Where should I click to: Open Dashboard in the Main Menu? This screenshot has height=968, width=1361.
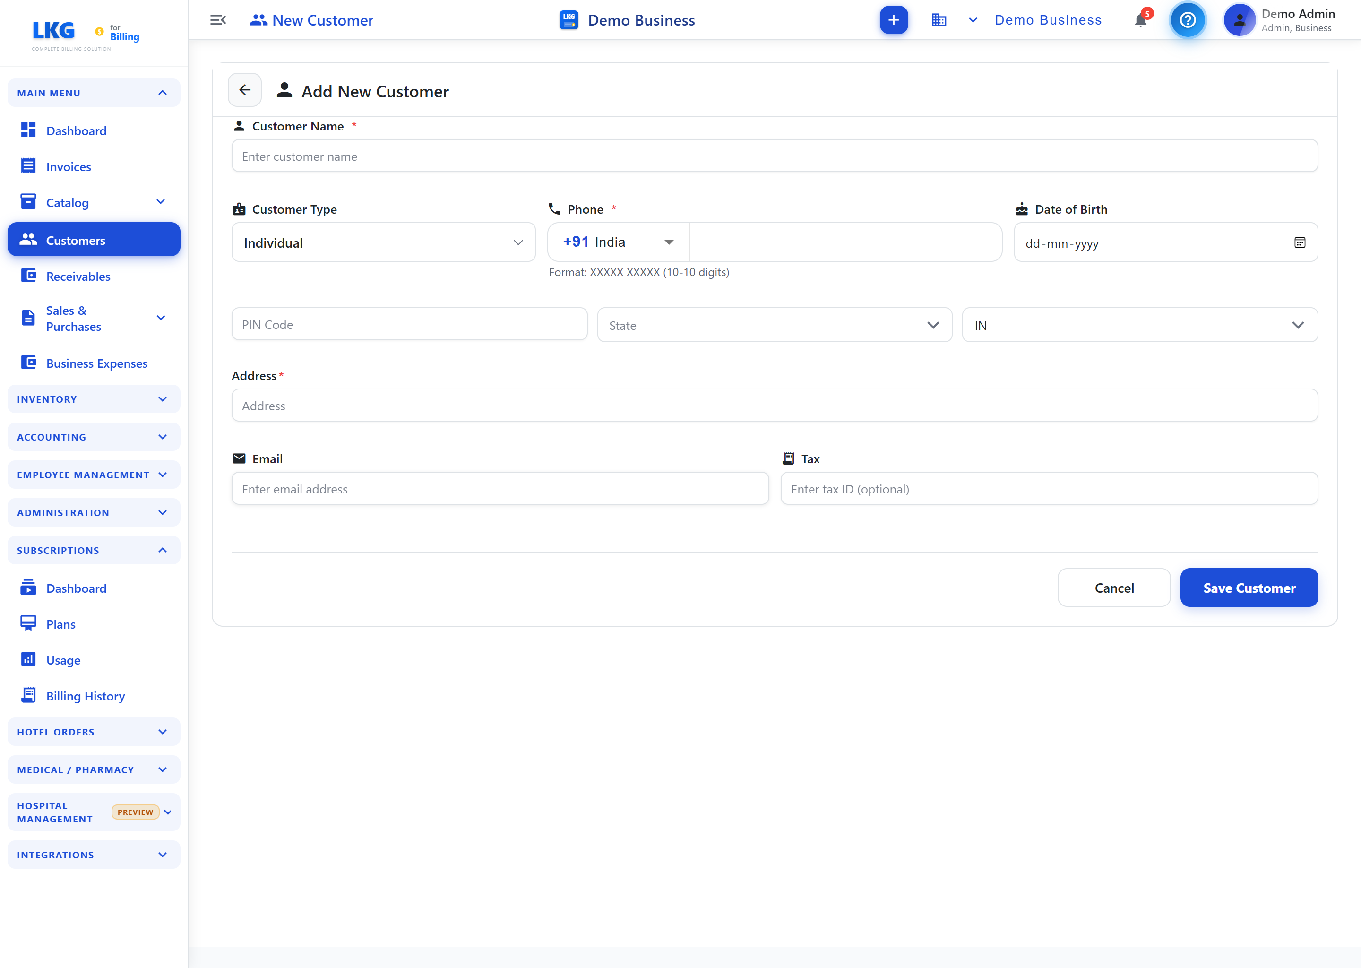pyautogui.click(x=94, y=130)
